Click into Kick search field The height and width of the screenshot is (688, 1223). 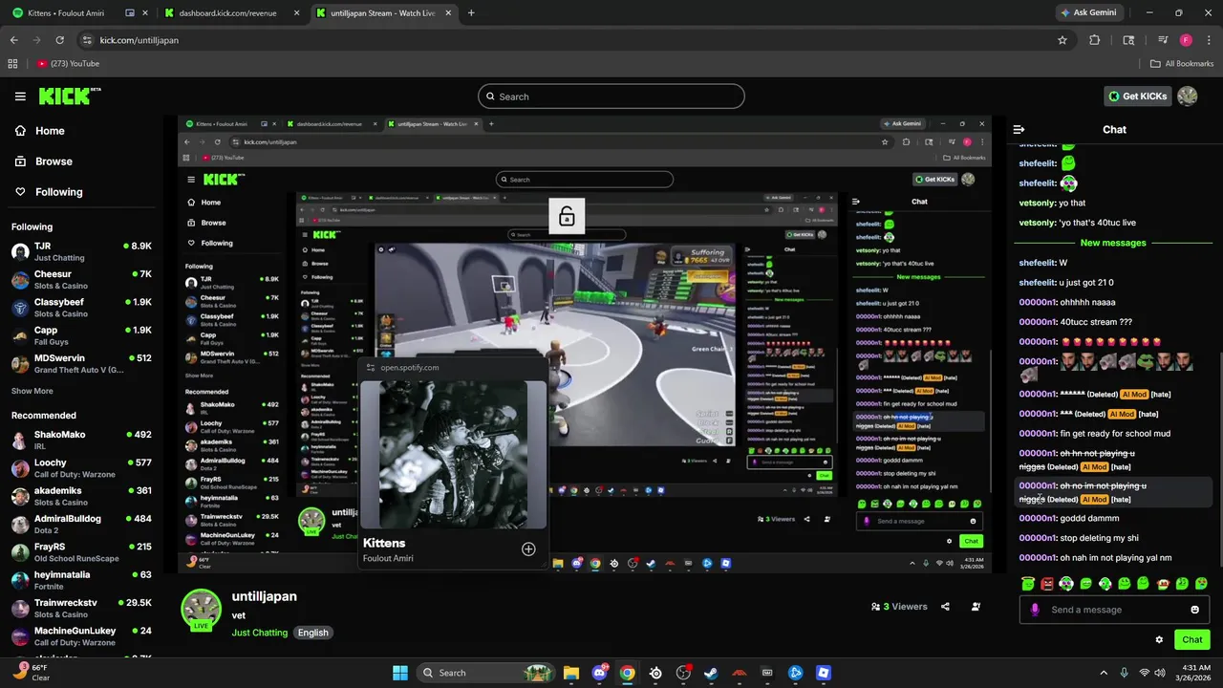click(x=611, y=97)
